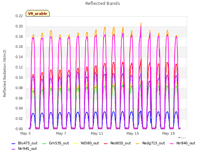The height and width of the screenshot is (155, 206).
Task: Click the Nir840_out legend label
Action: pyautogui.click(x=186, y=143)
